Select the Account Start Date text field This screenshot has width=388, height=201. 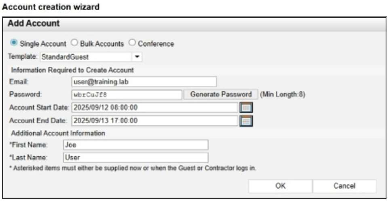click(154, 108)
